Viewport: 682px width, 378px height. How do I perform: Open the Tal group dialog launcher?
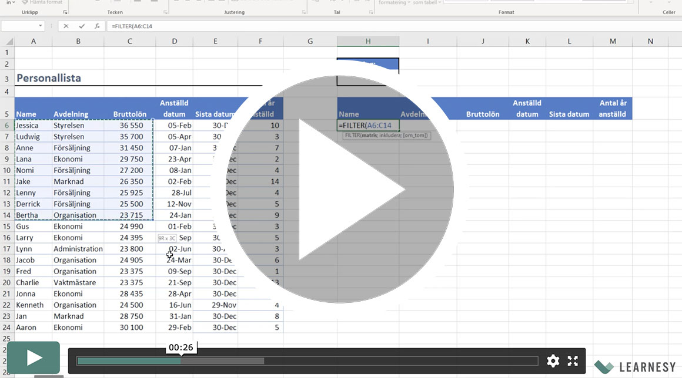[371, 12]
